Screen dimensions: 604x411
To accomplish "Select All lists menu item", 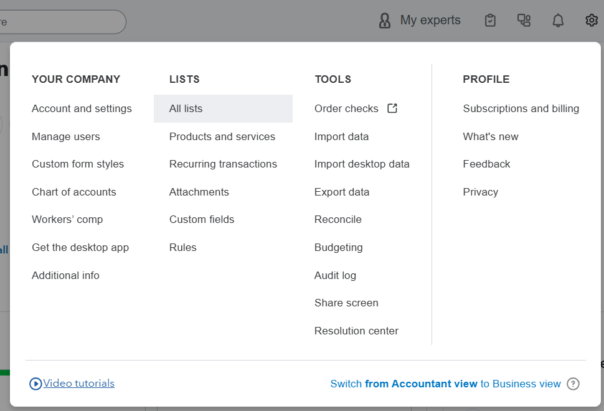I will pyautogui.click(x=186, y=108).
